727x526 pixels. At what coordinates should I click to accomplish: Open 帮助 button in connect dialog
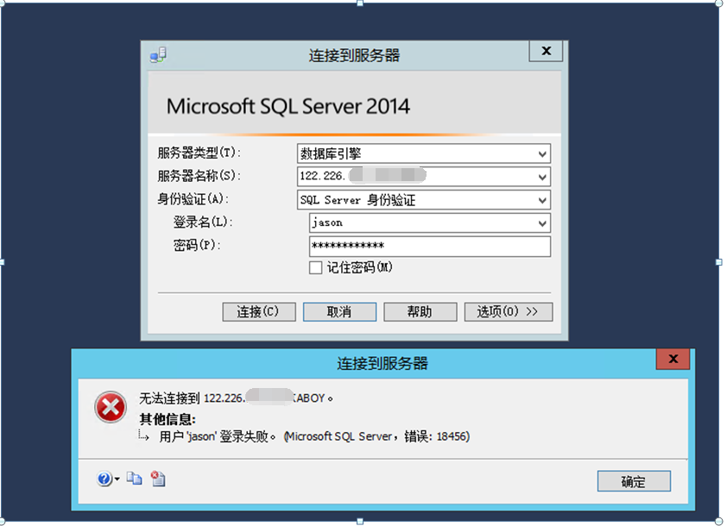[420, 311]
